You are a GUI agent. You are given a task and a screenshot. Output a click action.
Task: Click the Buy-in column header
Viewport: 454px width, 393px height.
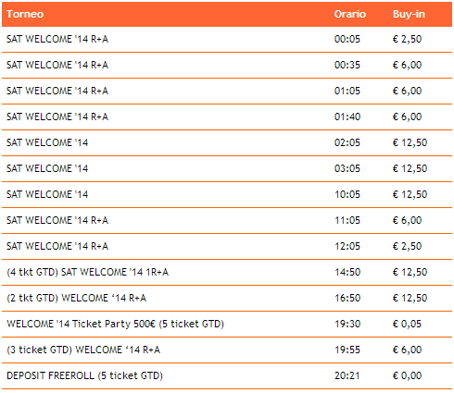tap(409, 14)
